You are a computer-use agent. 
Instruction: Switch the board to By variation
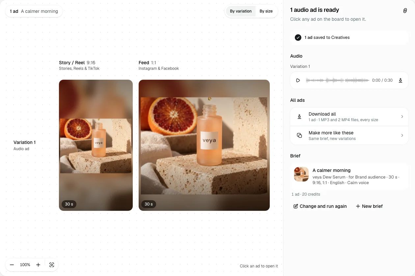click(241, 11)
